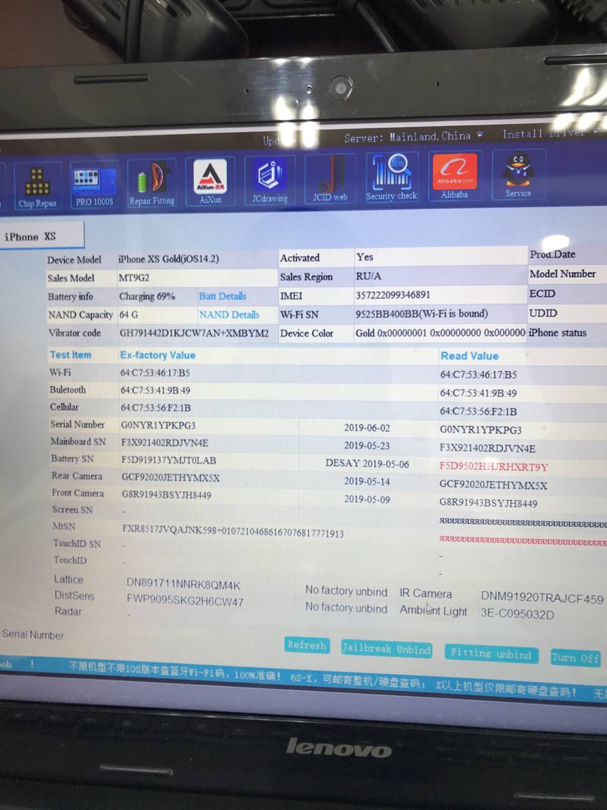Select the Sales Model MT9G2 value
Viewport: 607px width, 810px height.
tap(134, 278)
